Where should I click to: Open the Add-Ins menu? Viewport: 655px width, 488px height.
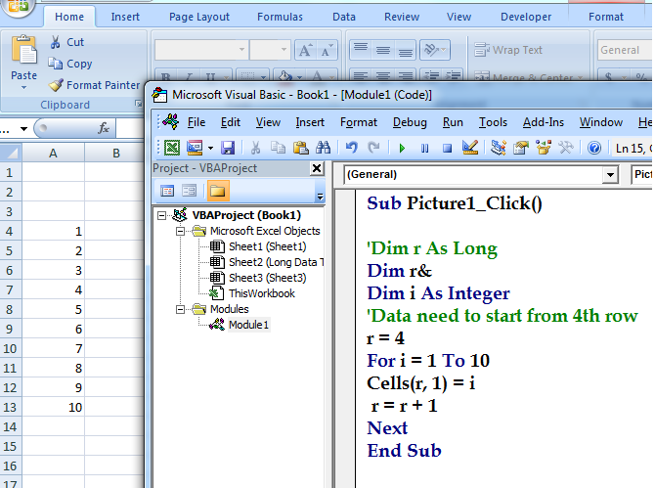[544, 122]
